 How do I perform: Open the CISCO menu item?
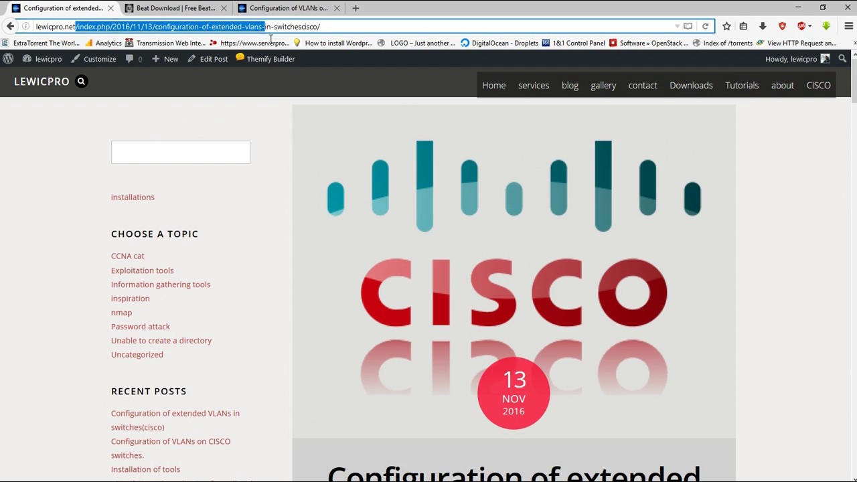click(818, 85)
